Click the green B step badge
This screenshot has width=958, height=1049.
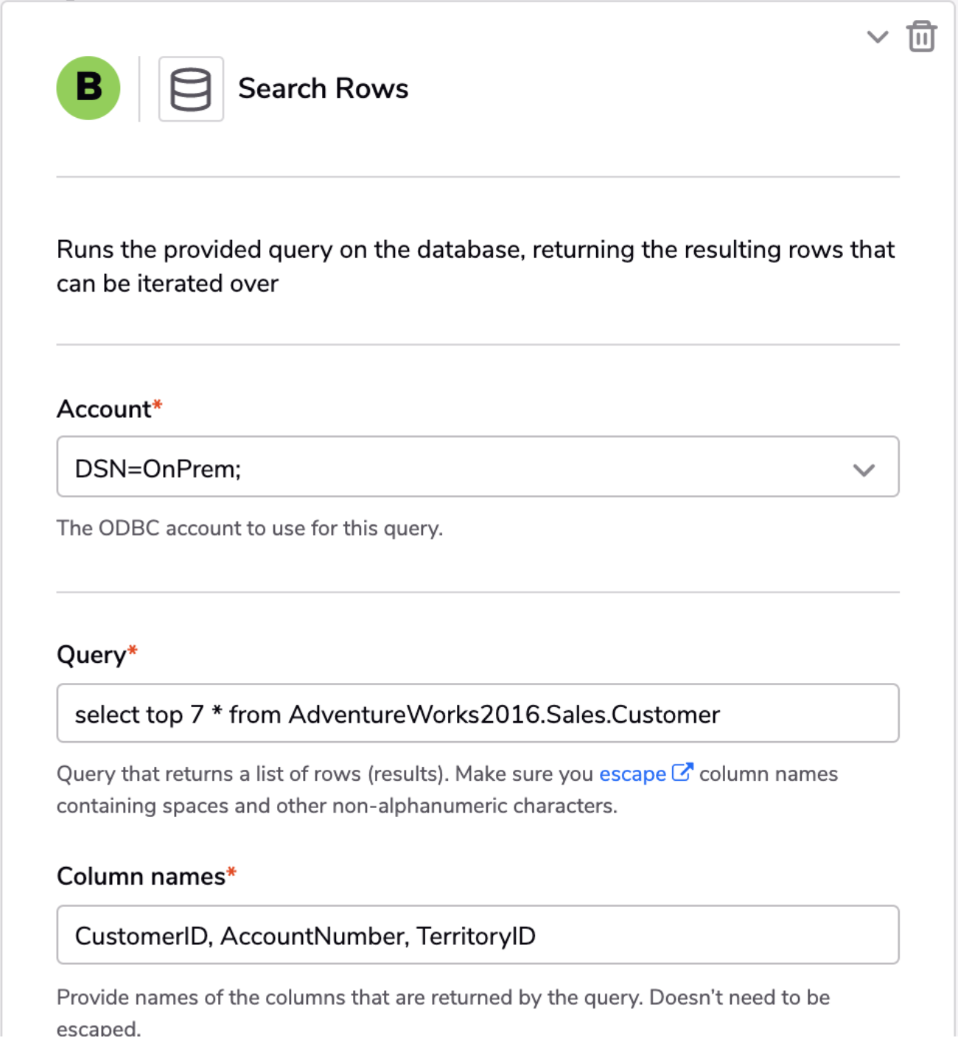click(x=88, y=88)
